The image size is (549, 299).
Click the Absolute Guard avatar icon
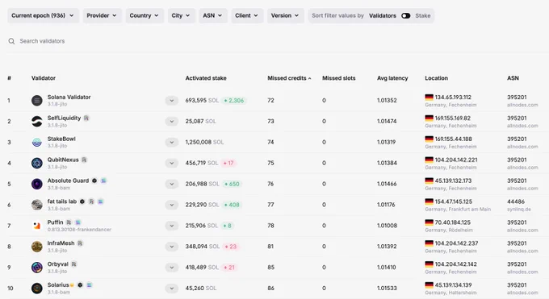coord(37,184)
